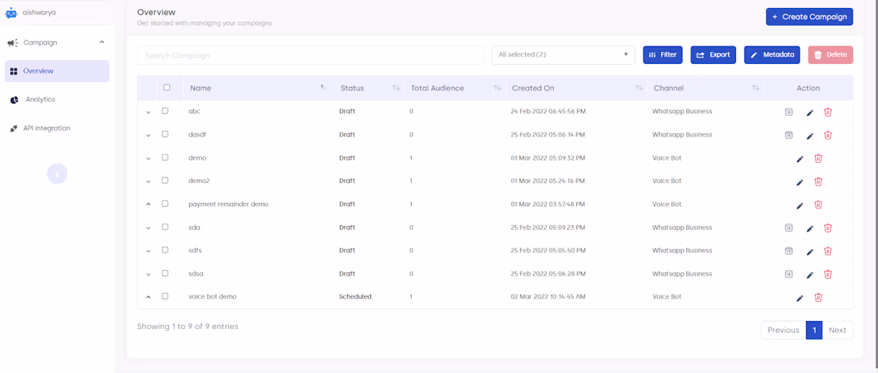Collapse the sidebar with the round arrow button

(x=57, y=174)
